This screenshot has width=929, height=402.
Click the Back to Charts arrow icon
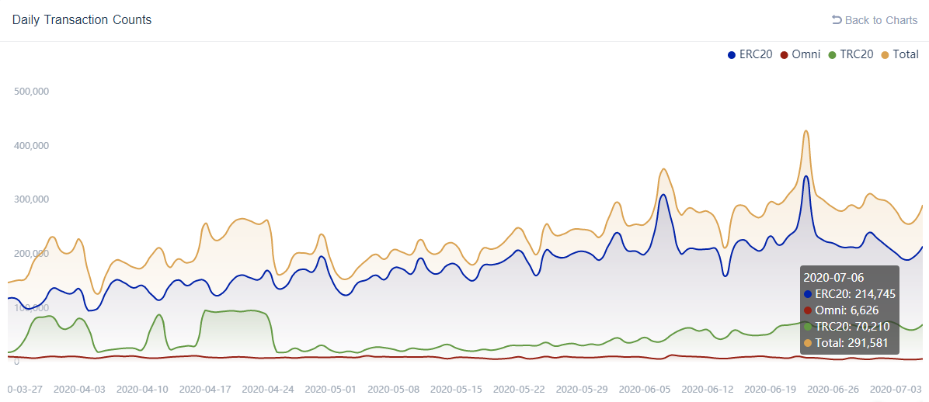[837, 19]
